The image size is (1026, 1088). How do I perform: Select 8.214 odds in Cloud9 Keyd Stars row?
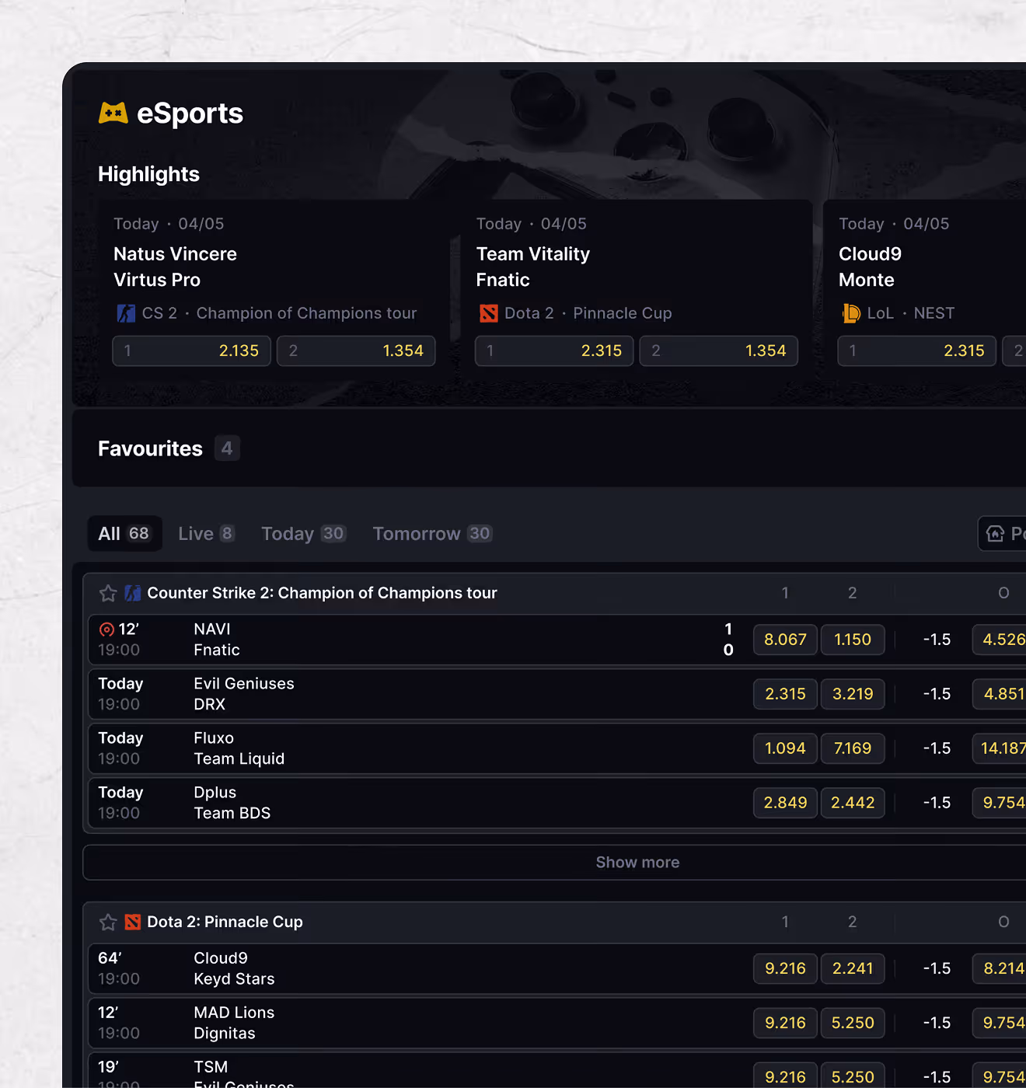(1000, 968)
